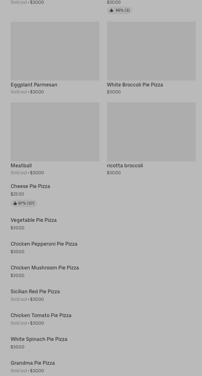Viewport: 202px width, 376px height.
Task: Open Sicilian Red Pie Pizza item
Action: coord(35,291)
